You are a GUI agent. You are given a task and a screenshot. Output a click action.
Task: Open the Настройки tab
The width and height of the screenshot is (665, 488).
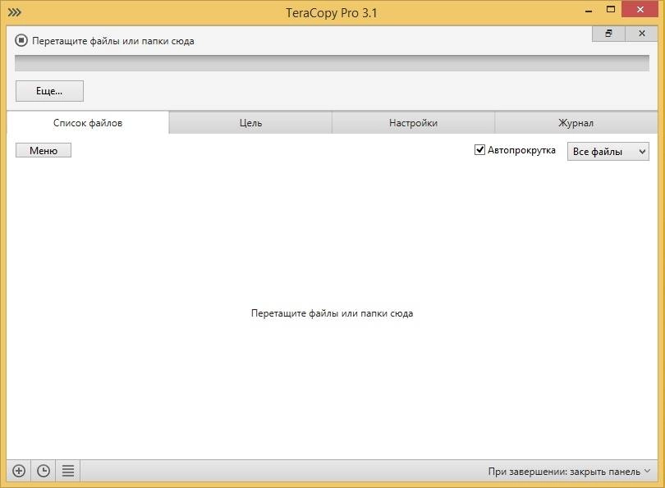[413, 123]
